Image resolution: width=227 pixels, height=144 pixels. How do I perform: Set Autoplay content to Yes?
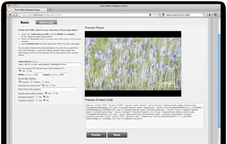[37, 100]
